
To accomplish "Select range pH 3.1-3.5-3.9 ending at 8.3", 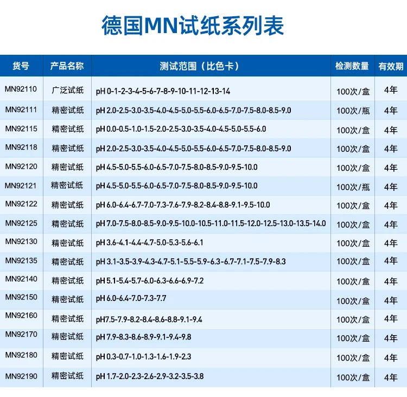I will (x=191, y=261).
